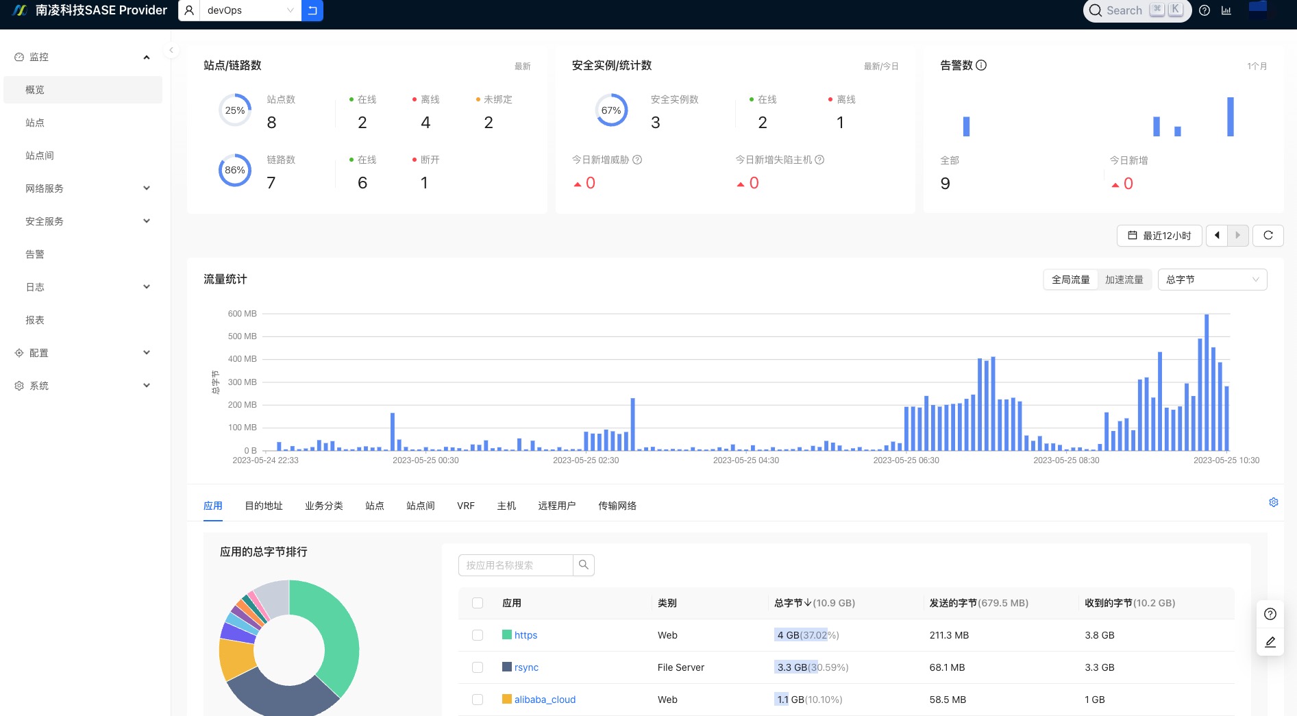Switch to 远程用户 tab
The image size is (1297, 716).
tap(557, 506)
